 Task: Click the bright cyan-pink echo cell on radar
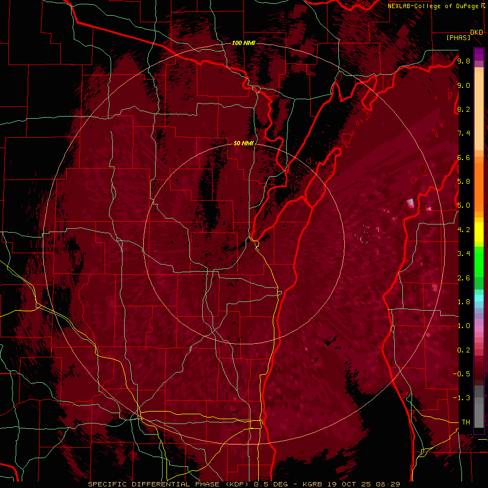(411, 203)
